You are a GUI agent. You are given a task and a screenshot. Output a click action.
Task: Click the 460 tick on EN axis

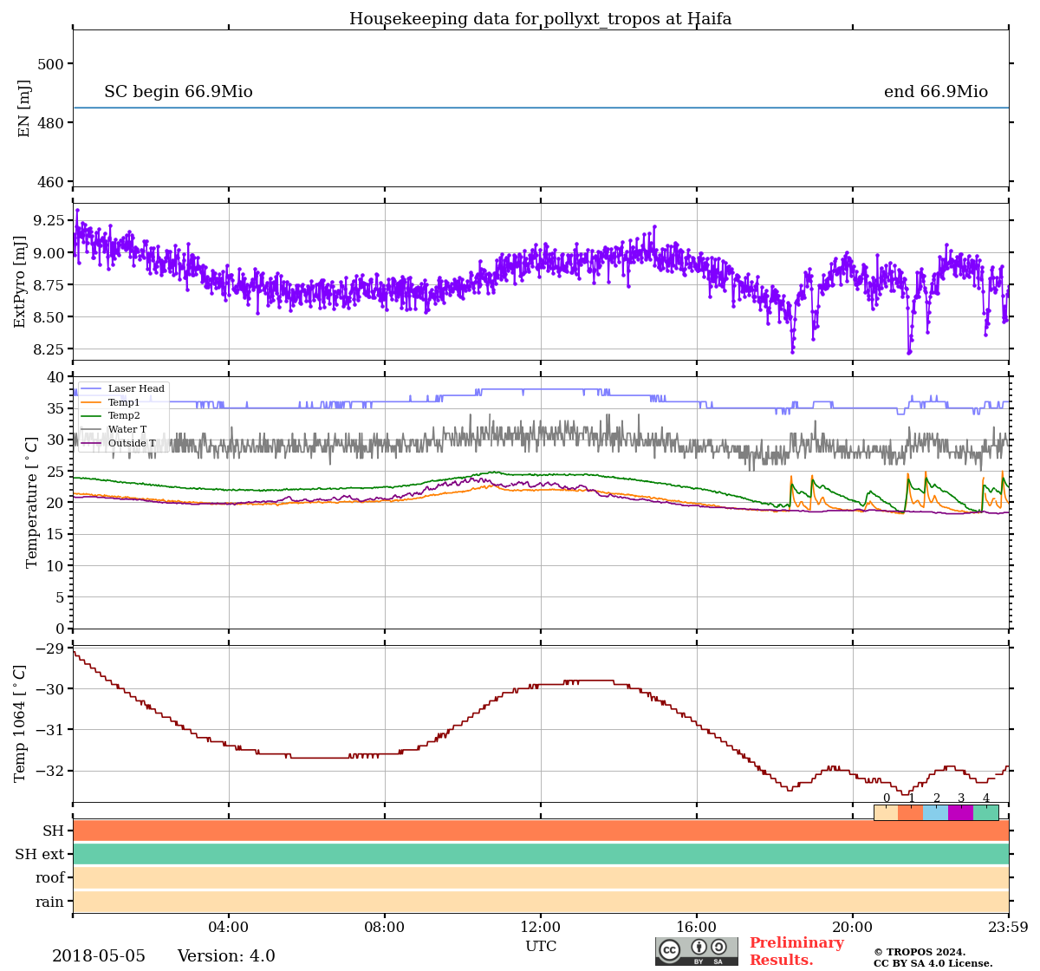coord(50,182)
